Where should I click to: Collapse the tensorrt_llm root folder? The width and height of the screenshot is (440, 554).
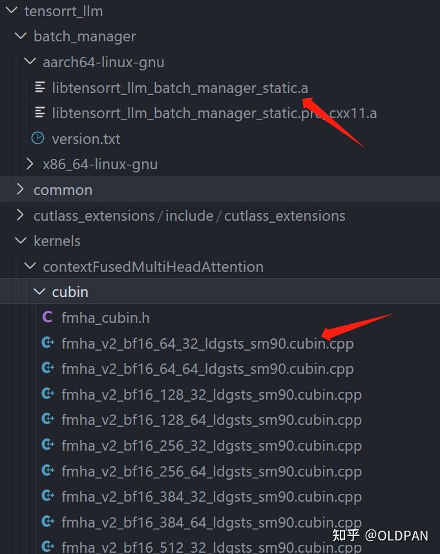11,11
